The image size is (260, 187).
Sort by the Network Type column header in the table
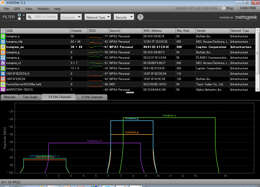point(242,31)
